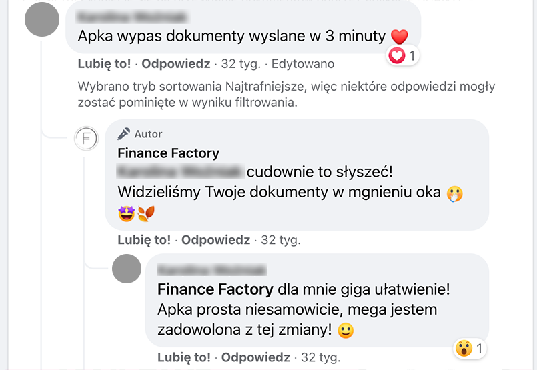Reply to the first comment via Odpowiedz

pyautogui.click(x=176, y=64)
